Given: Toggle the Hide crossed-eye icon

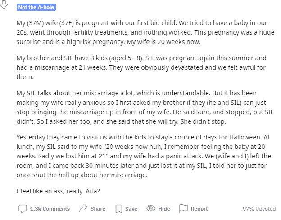Looking at the screenshot, I should coord(151,209).
